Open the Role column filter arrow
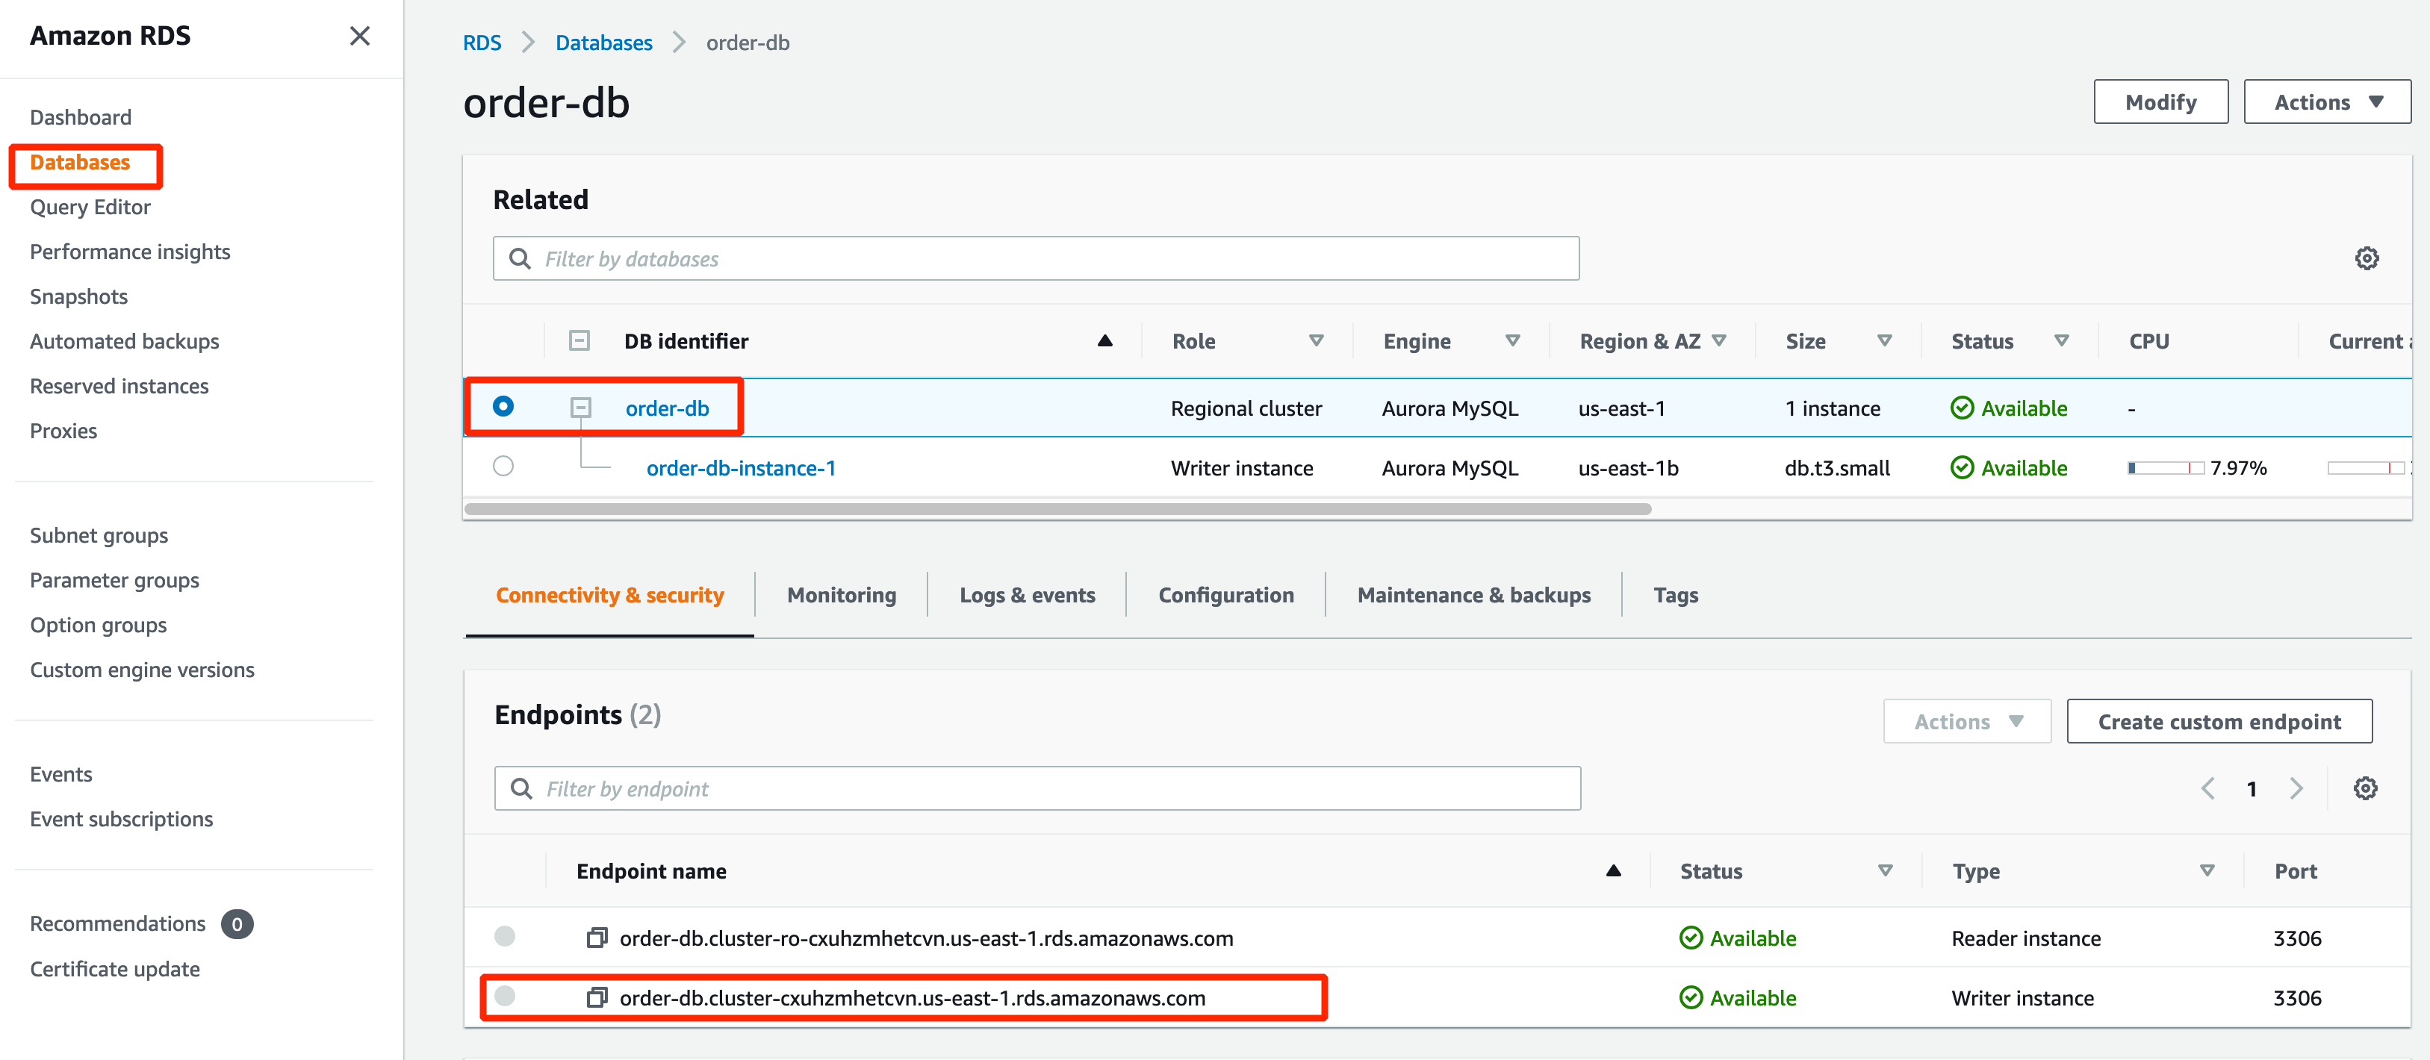Image resolution: width=2430 pixels, height=1060 pixels. [x=1316, y=340]
